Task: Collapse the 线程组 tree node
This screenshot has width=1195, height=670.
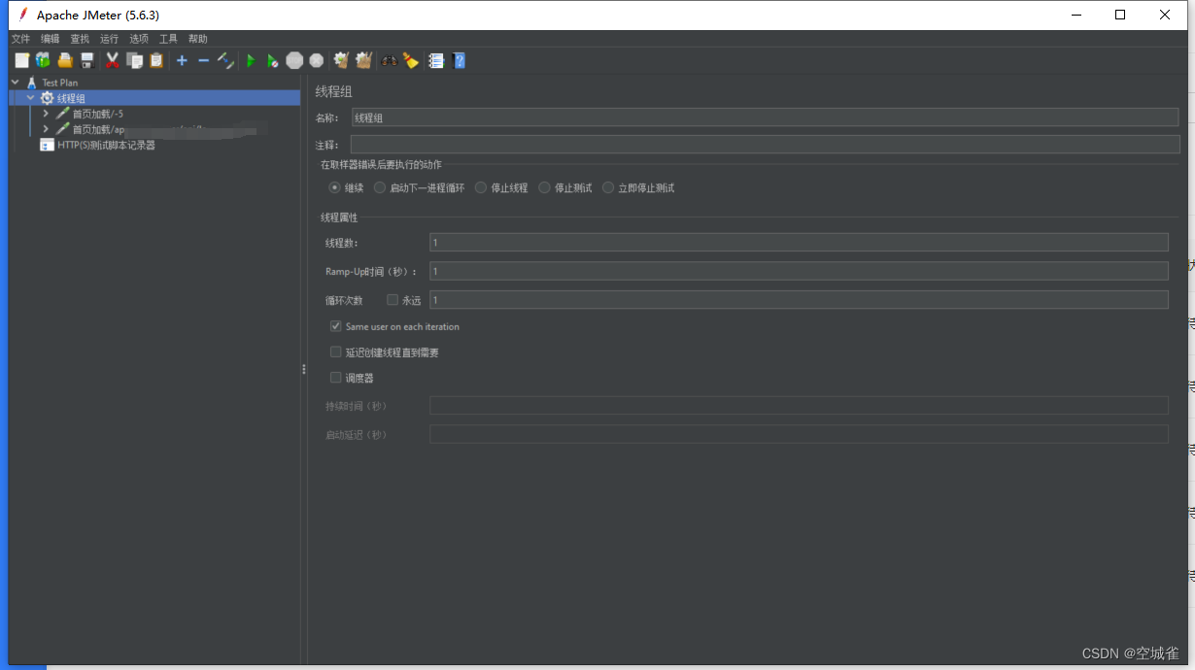Action: coord(30,98)
